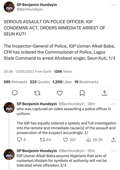Share the 2/ reply tweet
The width and height of the screenshot is (120, 170).
(x=114, y=140)
